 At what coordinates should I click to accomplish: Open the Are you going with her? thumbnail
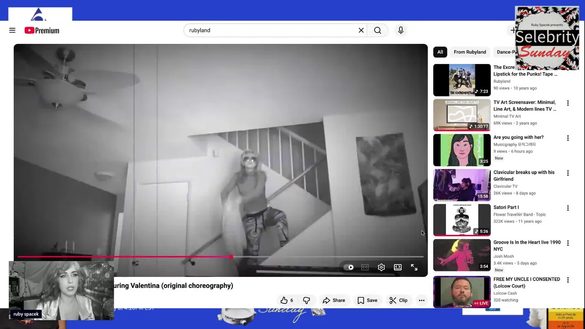click(x=462, y=150)
